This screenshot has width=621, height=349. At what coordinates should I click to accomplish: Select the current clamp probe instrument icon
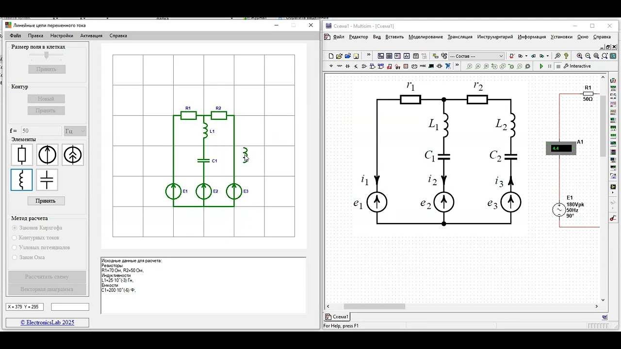[x=613, y=218]
